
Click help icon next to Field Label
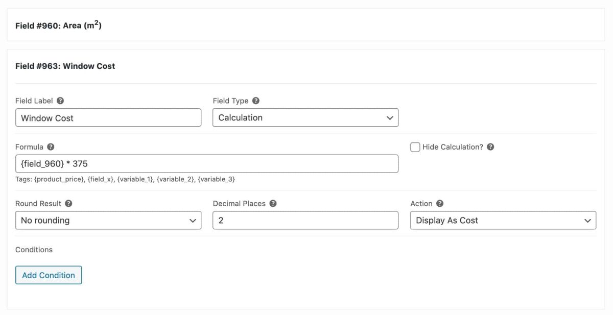click(60, 101)
